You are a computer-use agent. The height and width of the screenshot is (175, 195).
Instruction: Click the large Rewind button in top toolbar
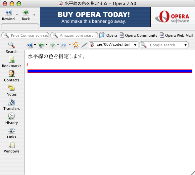(x=8, y=15)
